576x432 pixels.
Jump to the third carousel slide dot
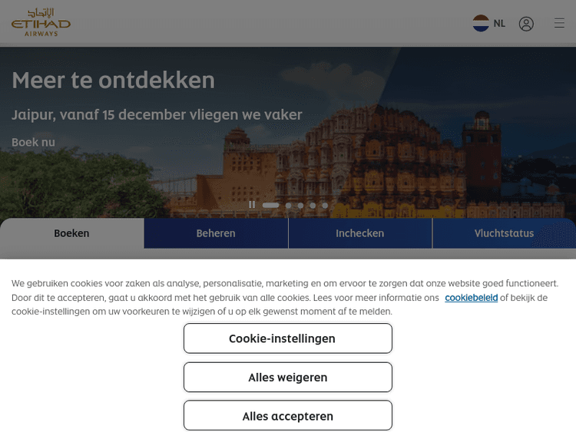[x=300, y=206]
